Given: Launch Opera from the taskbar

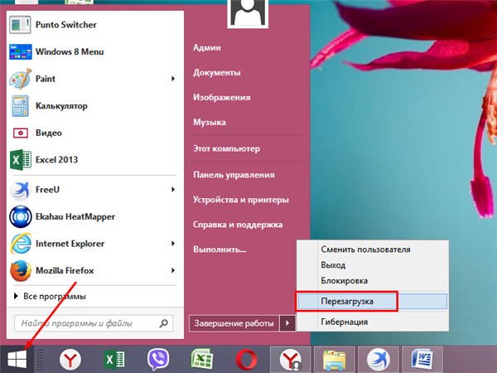Looking at the screenshot, I should (x=246, y=360).
